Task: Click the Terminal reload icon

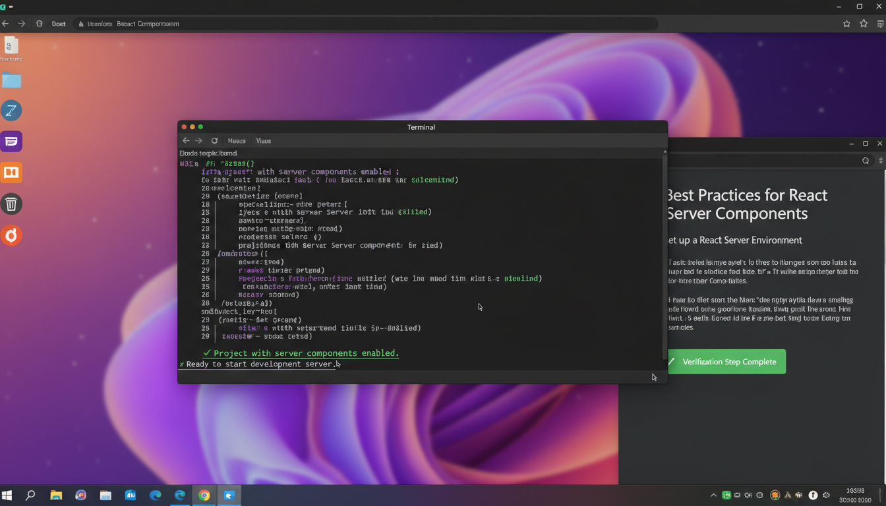Action: 214,141
